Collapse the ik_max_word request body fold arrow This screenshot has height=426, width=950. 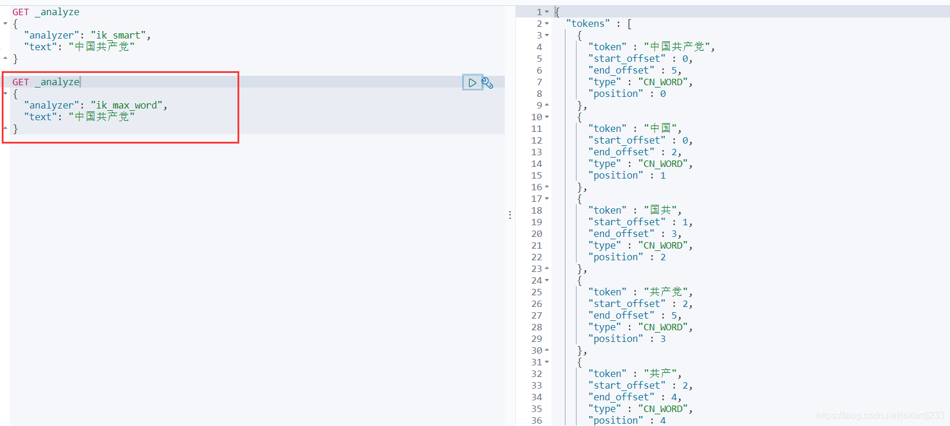(5, 94)
